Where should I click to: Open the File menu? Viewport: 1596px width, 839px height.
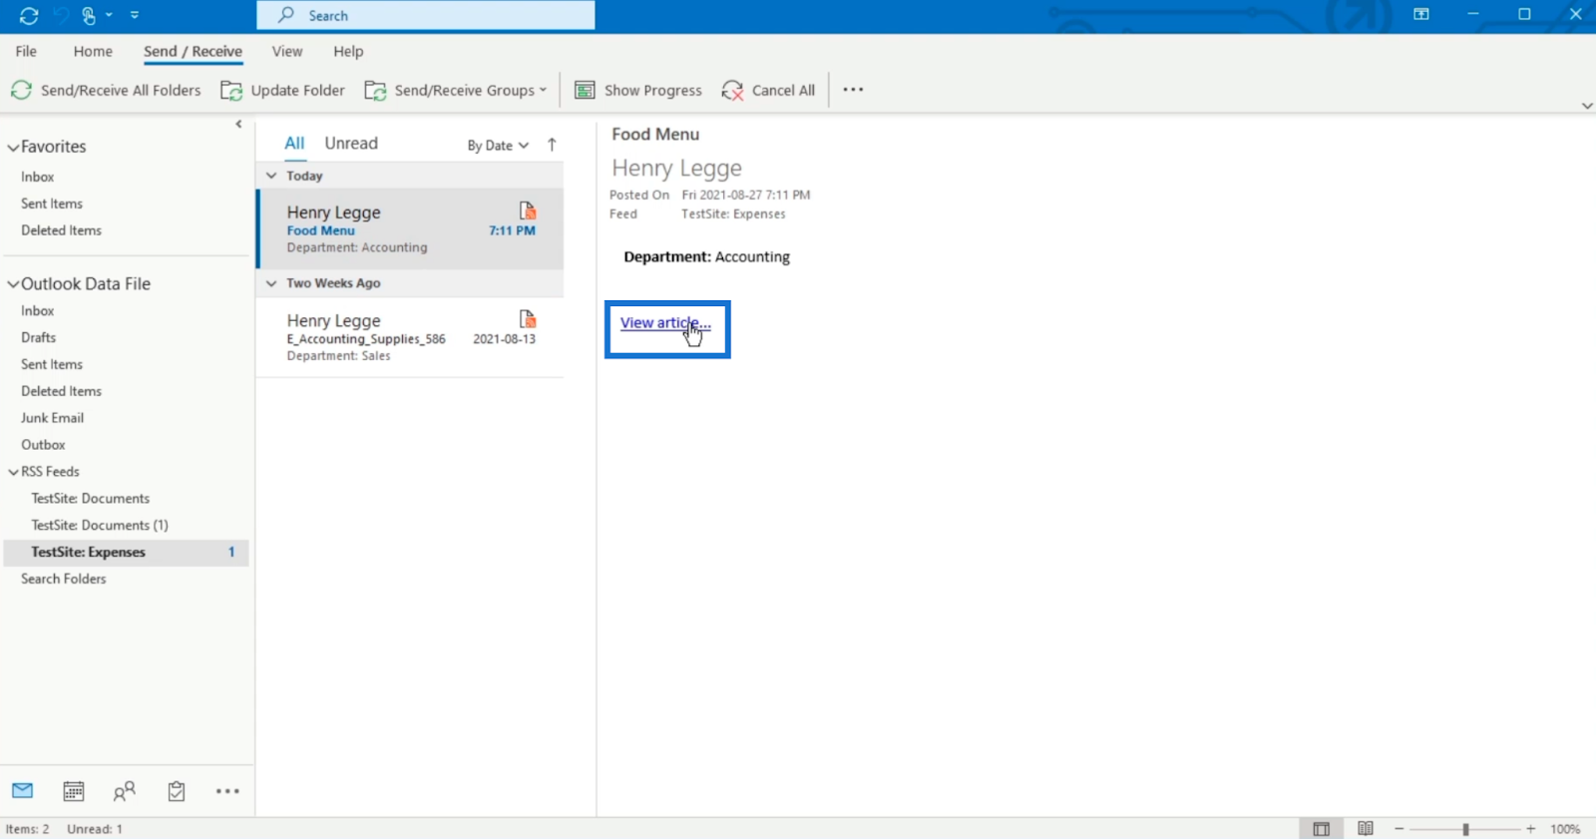(x=26, y=51)
